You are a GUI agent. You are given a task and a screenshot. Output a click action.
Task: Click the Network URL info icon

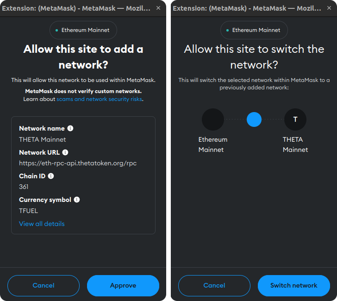65,152
